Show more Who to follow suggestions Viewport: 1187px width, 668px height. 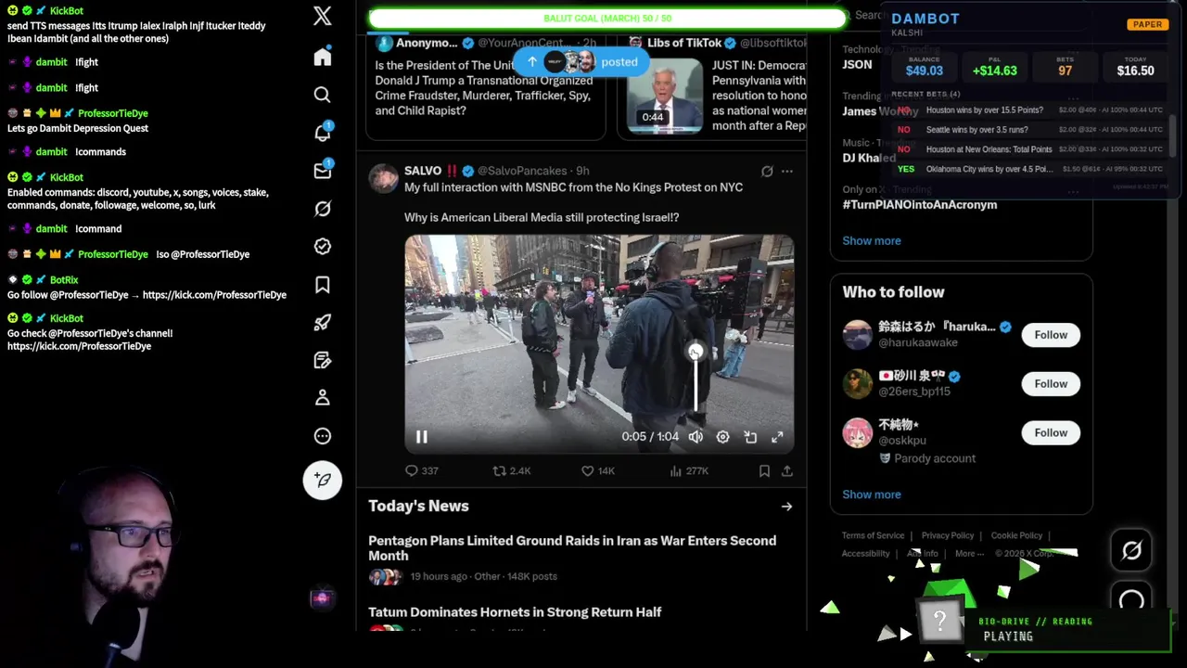[872, 495]
